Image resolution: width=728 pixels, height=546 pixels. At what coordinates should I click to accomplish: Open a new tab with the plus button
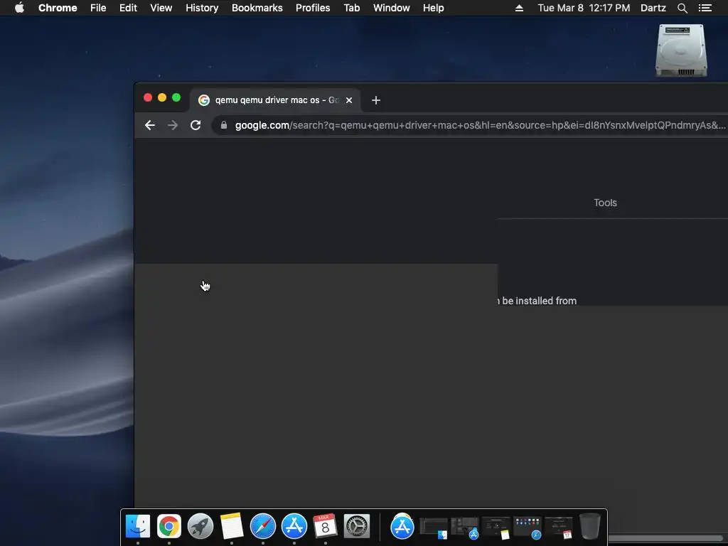[x=376, y=100]
